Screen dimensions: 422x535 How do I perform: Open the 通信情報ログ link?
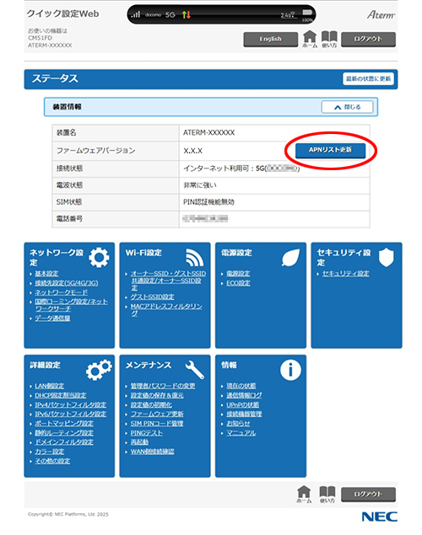pyautogui.click(x=244, y=395)
